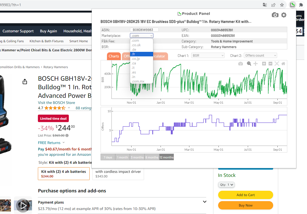Open Chart 2 Offers count dropdown
Image resolution: width=307 pixels, height=214 pixels.
260,56
